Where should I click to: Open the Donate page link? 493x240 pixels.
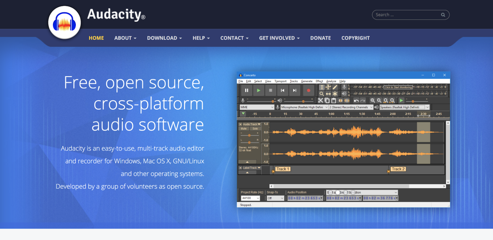[x=320, y=38]
